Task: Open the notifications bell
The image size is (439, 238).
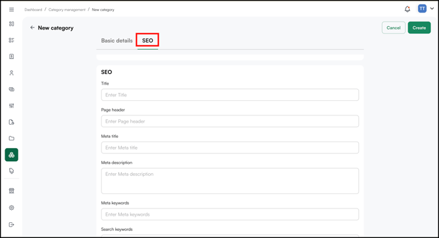Action: click(x=408, y=9)
